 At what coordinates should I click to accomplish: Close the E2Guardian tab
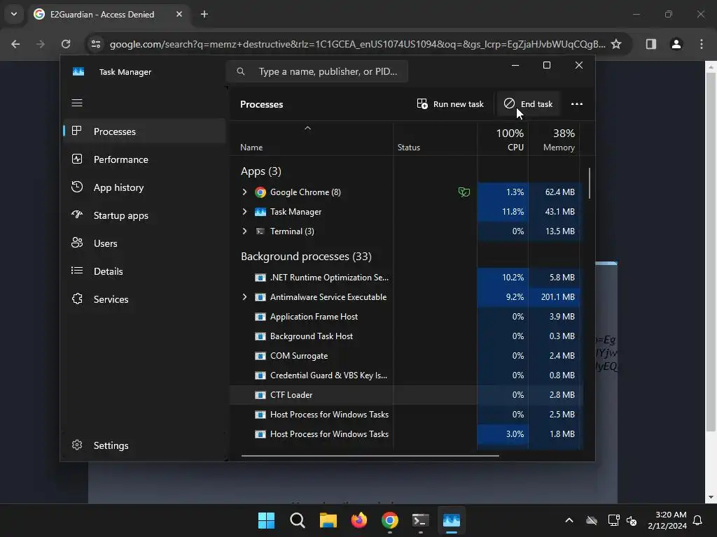coord(179,14)
